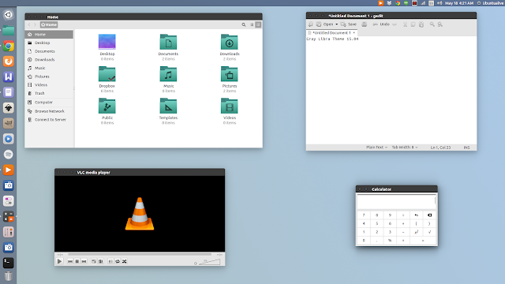505x284 pixels.
Task: Click the Calculator undo arrow button
Action: coord(416,215)
